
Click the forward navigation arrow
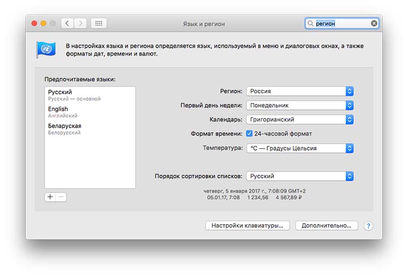click(x=81, y=24)
